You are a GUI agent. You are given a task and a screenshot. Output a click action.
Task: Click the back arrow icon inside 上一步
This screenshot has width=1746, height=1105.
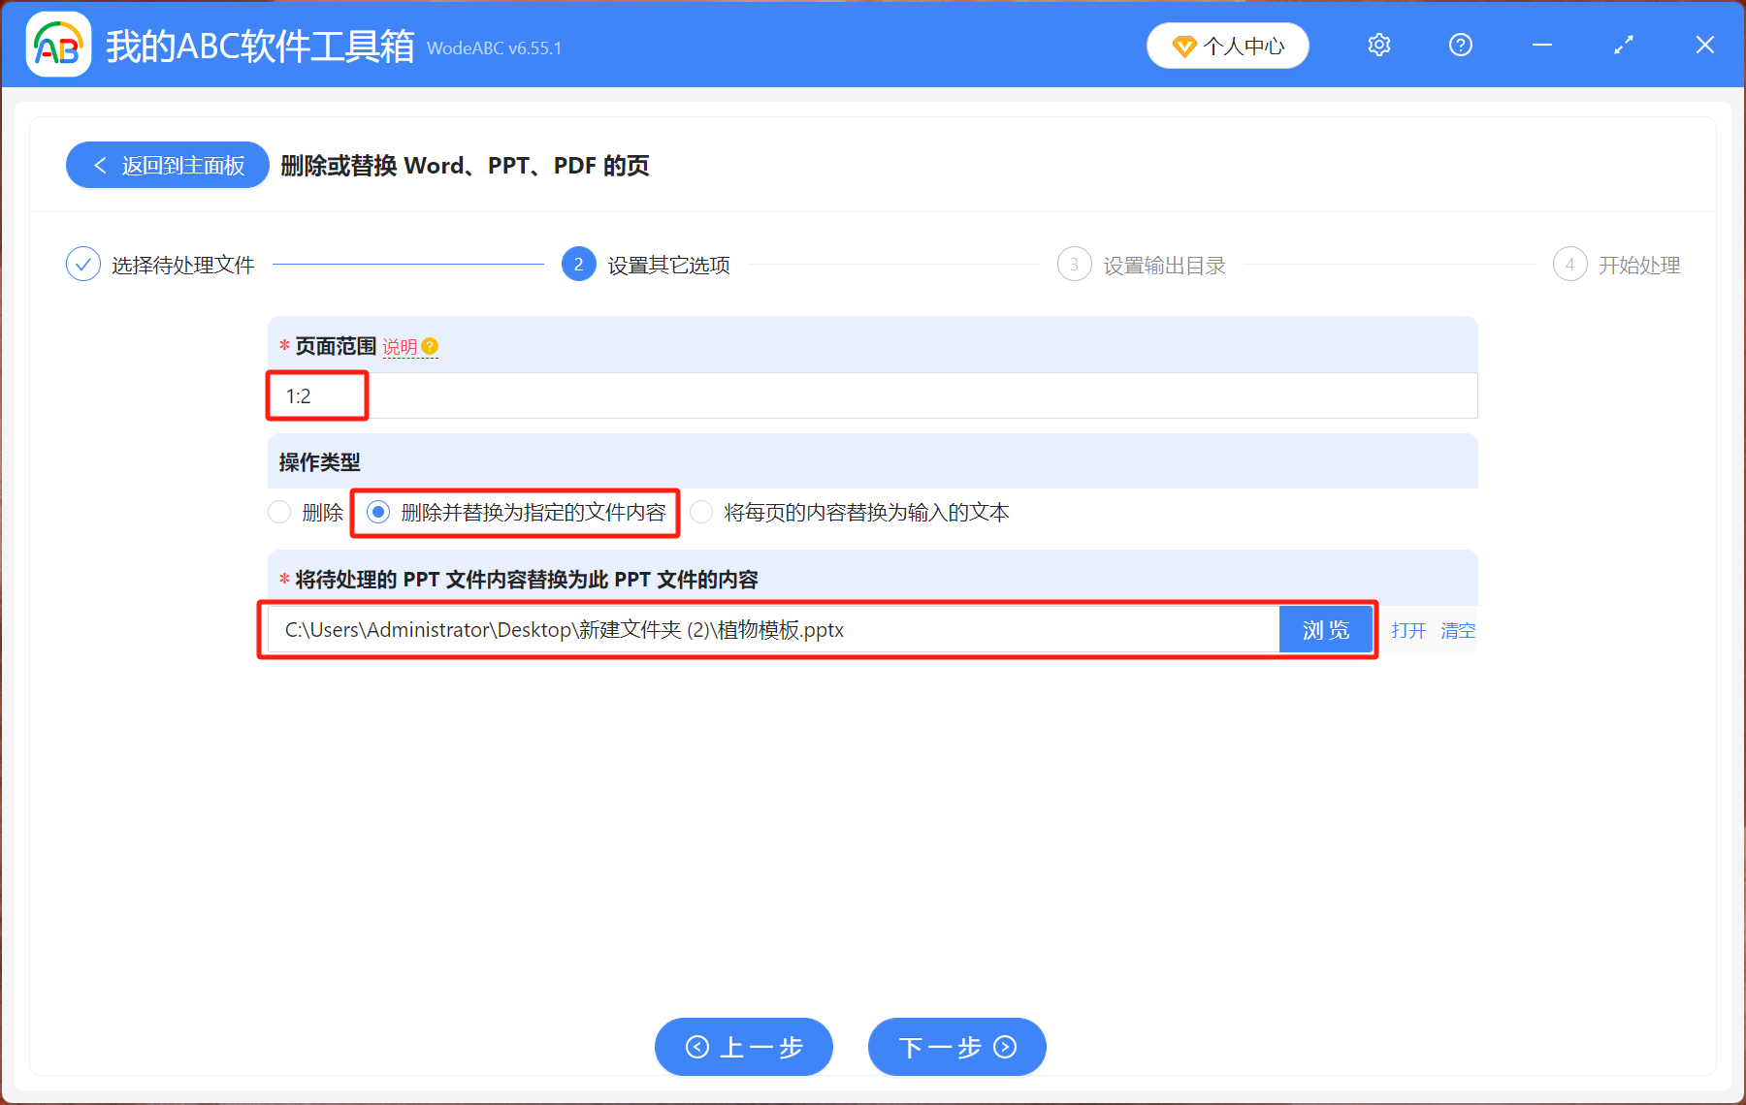pyautogui.click(x=695, y=1047)
